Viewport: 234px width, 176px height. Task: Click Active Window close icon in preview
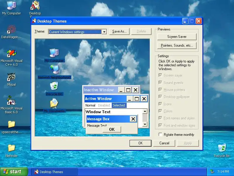(x=144, y=99)
